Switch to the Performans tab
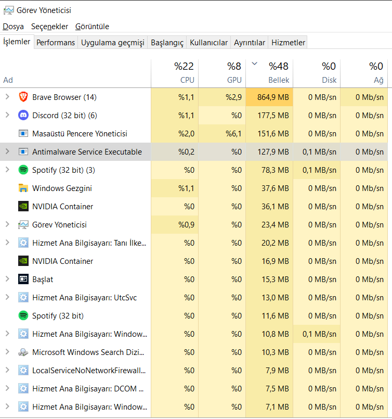Screen dimensions: 392x419 (56, 43)
